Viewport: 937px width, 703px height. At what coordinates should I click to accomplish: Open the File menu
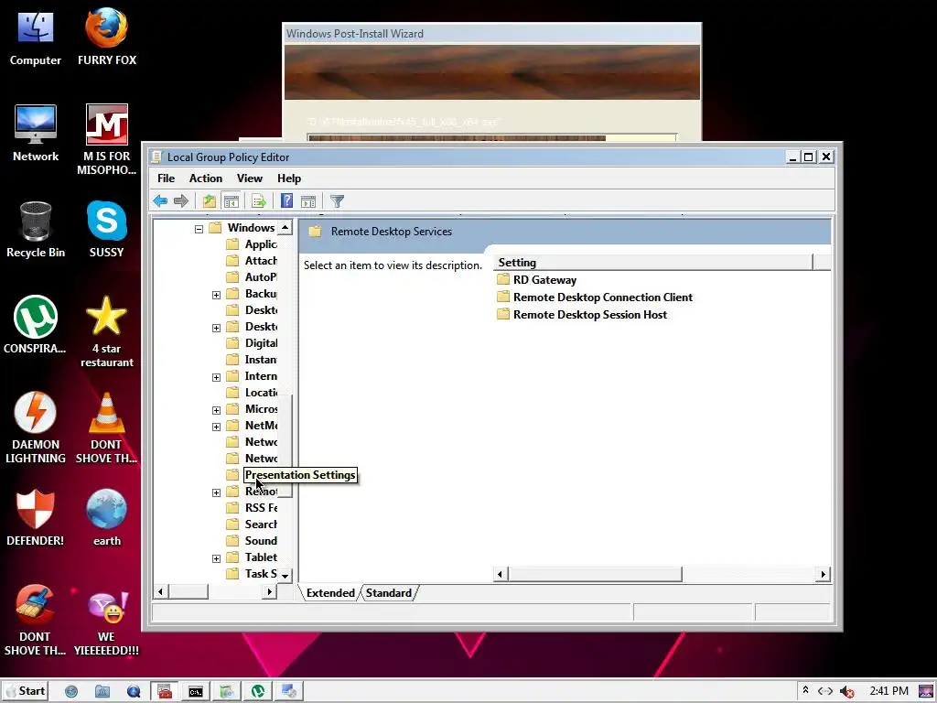point(167,178)
